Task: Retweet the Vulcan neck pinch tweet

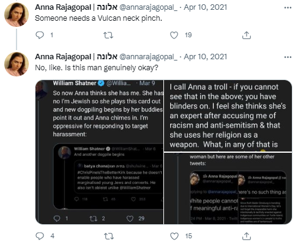Action: coord(108,35)
